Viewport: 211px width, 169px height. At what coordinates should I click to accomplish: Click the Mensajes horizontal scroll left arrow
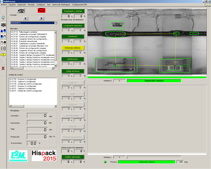coord(12,68)
